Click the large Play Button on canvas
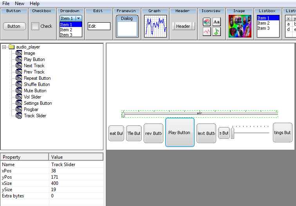The image size is (296, 206). (x=180, y=133)
